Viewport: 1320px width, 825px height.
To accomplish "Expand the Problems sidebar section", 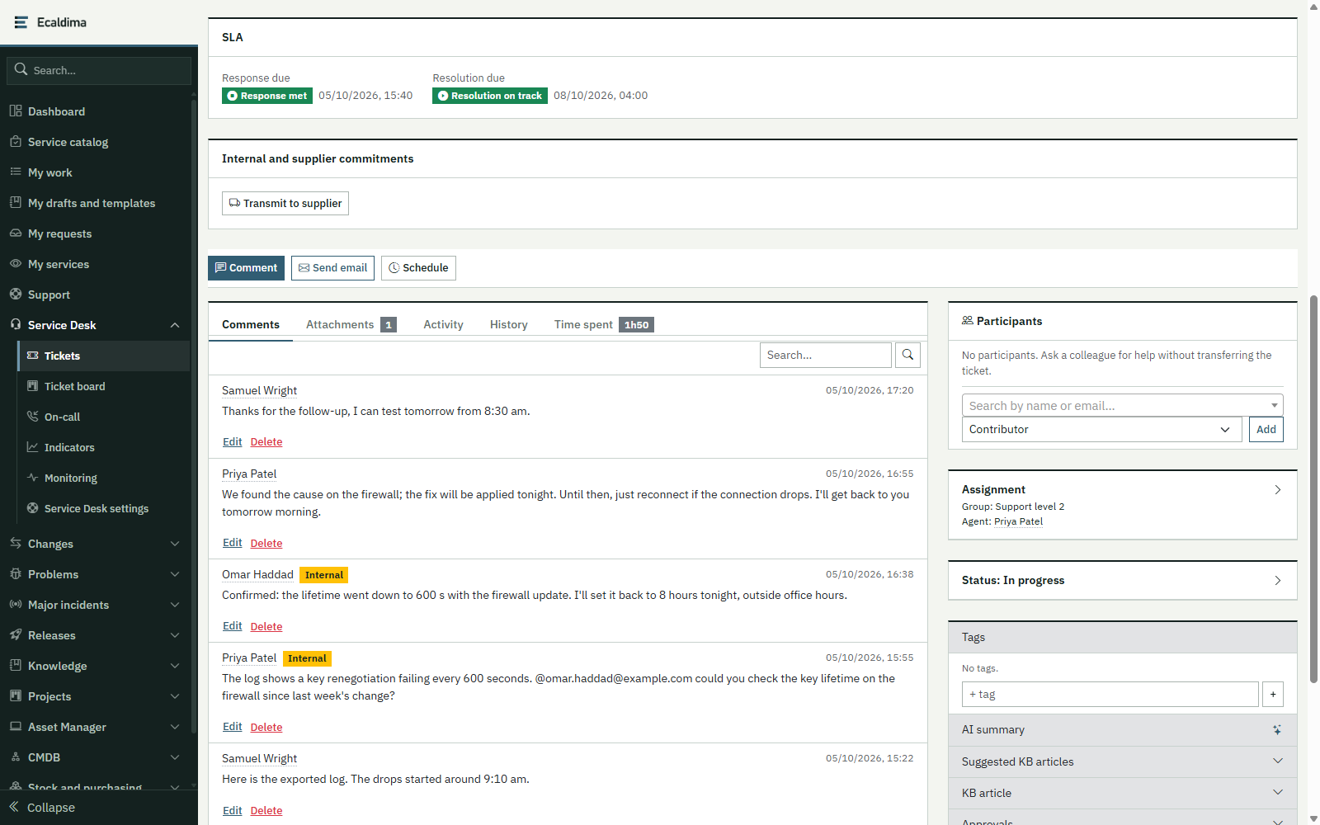I will pyautogui.click(x=175, y=574).
